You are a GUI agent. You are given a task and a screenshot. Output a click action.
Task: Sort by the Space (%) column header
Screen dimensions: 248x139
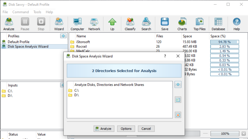tap(218, 36)
